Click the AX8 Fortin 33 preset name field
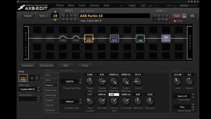 pyautogui.click(x=114, y=16)
